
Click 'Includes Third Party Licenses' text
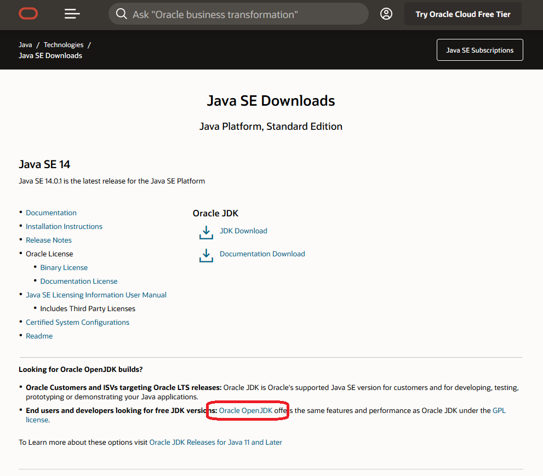point(88,308)
